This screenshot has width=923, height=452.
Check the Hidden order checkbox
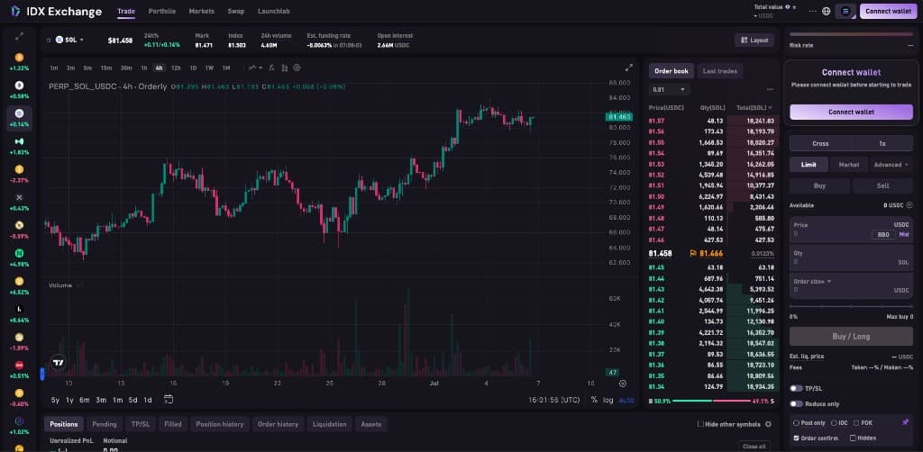click(853, 438)
